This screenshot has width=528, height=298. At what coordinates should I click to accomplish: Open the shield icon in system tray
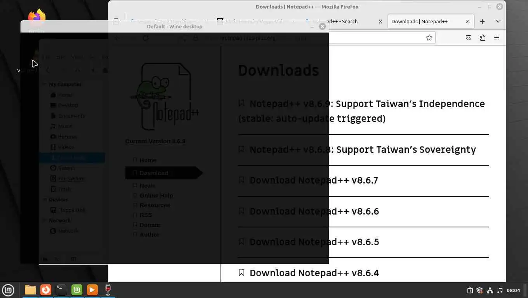click(479, 290)
